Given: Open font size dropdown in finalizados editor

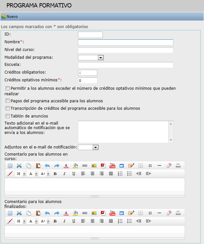Looking at the screenshot, I should [48, 221].
